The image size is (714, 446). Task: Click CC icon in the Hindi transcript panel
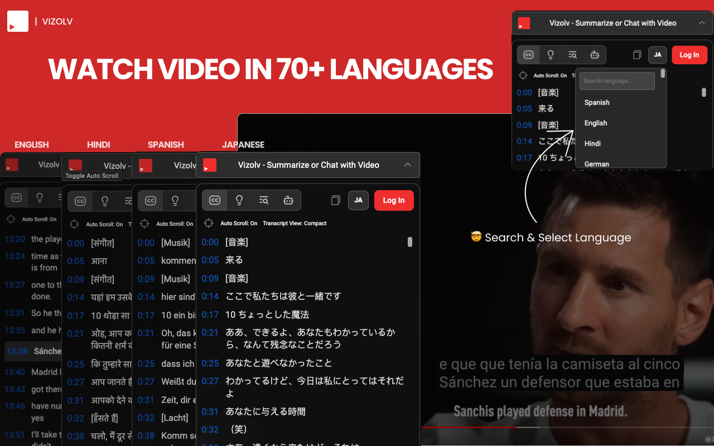pos(80,201)
